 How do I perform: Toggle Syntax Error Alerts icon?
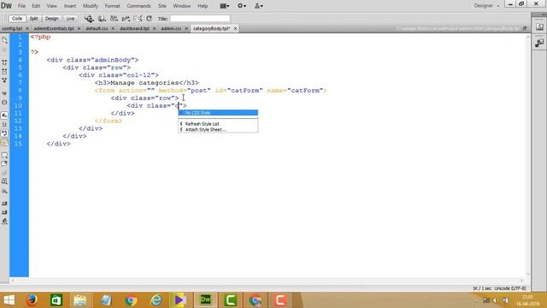(x=4, y=143)
